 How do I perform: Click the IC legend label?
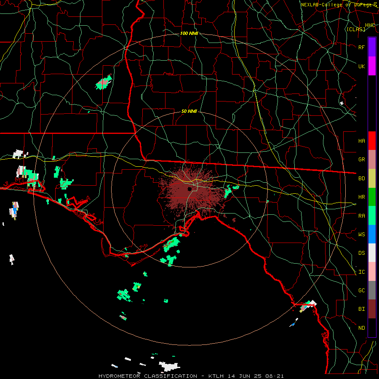coord(361,272)
